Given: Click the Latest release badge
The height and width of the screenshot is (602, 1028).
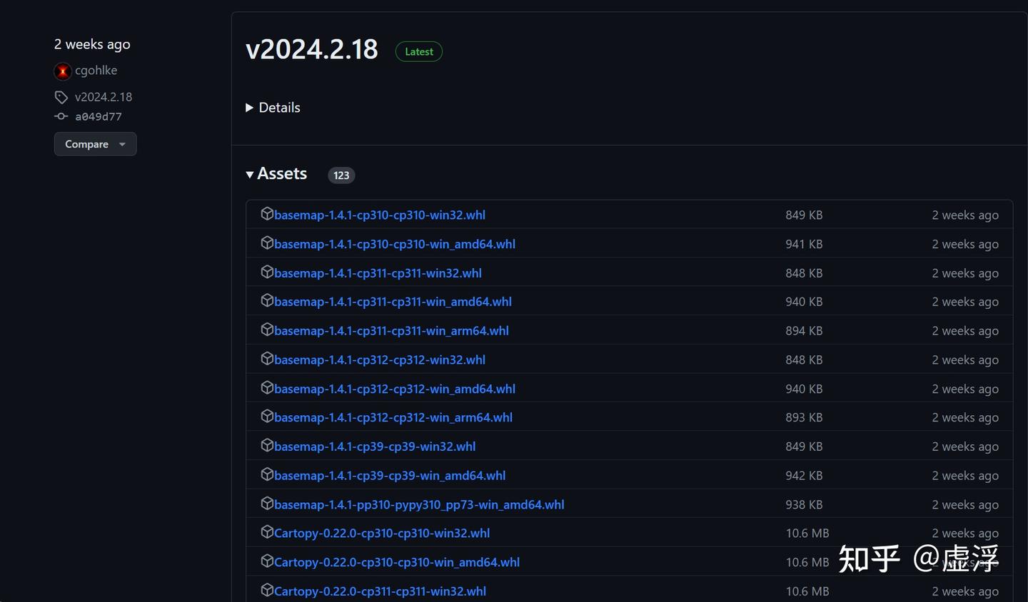Looking at the screenshot, I should click(419, 51).
